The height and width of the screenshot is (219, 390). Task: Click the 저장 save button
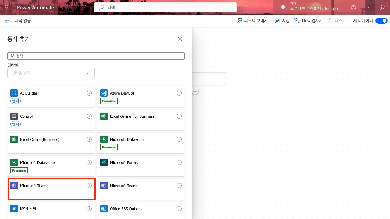pyautogui.click(x=282, y=21)
